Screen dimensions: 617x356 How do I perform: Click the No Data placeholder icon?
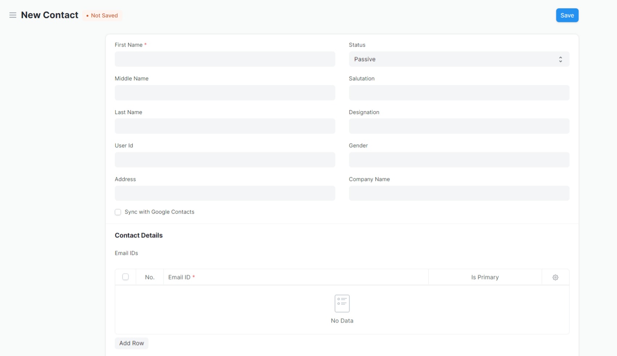pos(342,303)
